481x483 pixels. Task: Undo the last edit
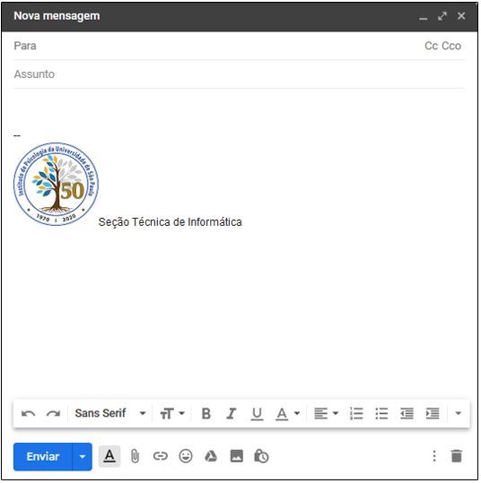coord(29,414)
